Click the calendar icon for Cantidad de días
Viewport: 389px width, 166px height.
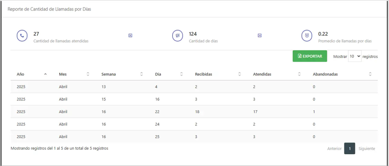pos(177,36)
